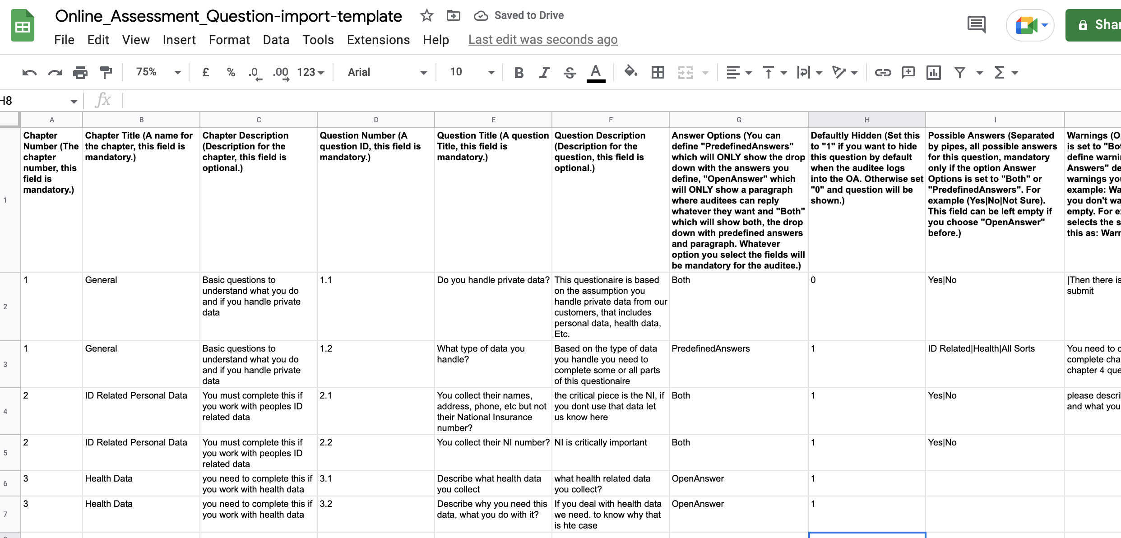Select row 2 header
Image resolution: width=1121 pixels, height=538 pixels.
click(x=10, y=306)
